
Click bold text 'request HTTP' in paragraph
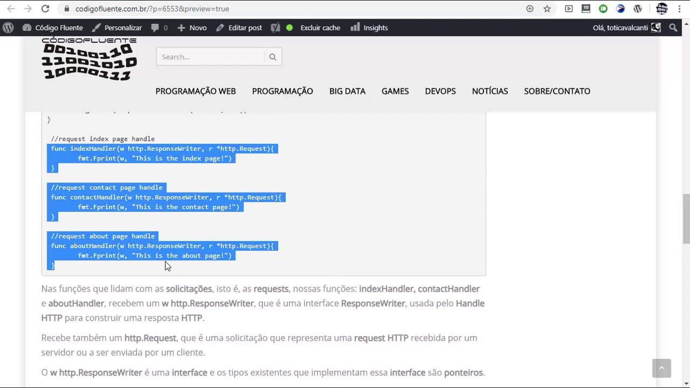(x=381, y=338)
